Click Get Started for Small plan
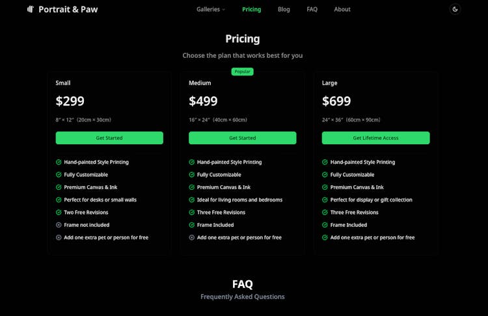Image resolution: width=488 pixels, height=316 pixels. pos(109,138)
